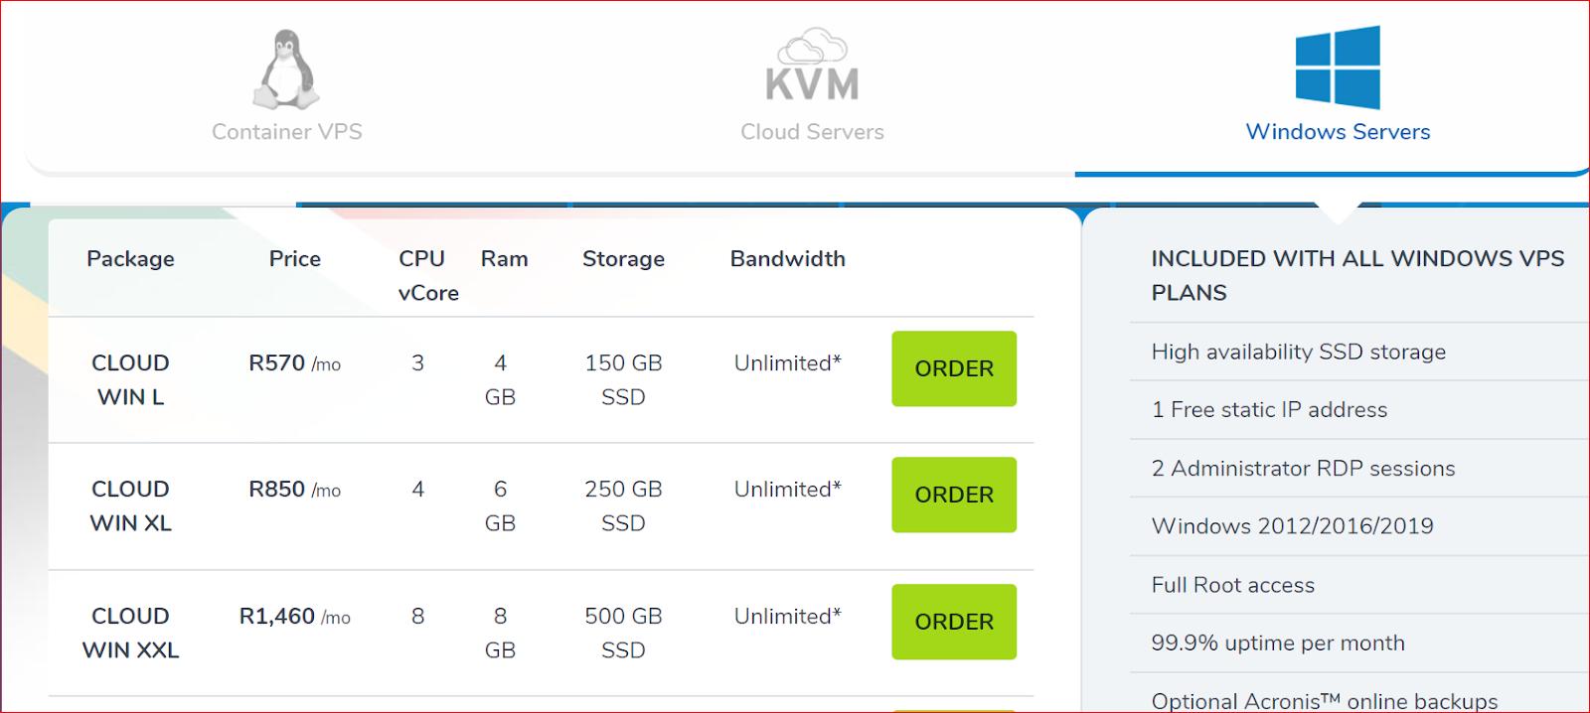The width and height of the screenshot is (1590, 713).
Task: Click the 250 GB SSD storage cell
Action: [623, 505]
